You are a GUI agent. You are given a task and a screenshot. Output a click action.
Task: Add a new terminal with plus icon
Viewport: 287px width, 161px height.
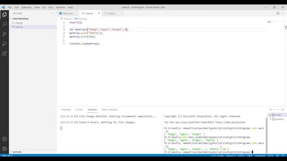click(270, 110)
